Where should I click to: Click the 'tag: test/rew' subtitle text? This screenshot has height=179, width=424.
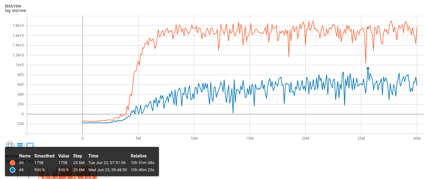point(15,11)
